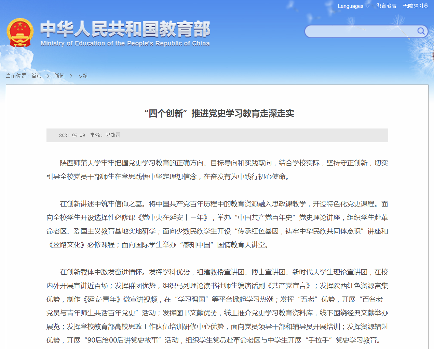This screenshot has height=349, width=434.
Task: Click the national emblem logo
Action: tap(20, 33)
